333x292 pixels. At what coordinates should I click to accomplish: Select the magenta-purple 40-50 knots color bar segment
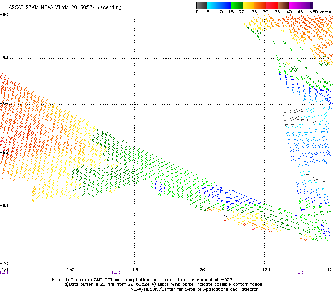coord(301,5)
